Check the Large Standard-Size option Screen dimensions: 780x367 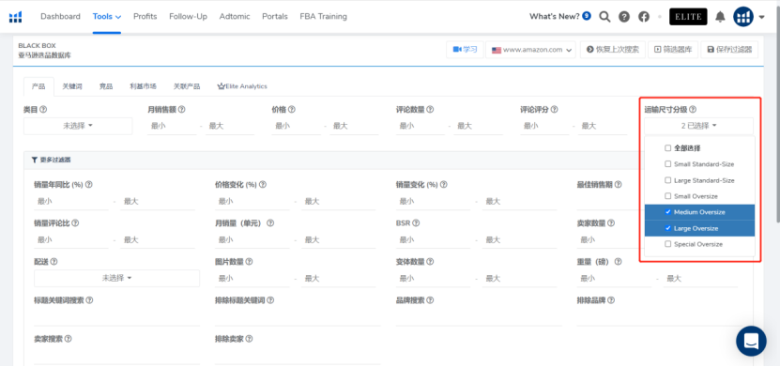pos(667,180)
